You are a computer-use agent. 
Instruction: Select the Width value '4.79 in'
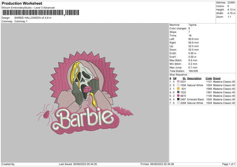[231, 13]
